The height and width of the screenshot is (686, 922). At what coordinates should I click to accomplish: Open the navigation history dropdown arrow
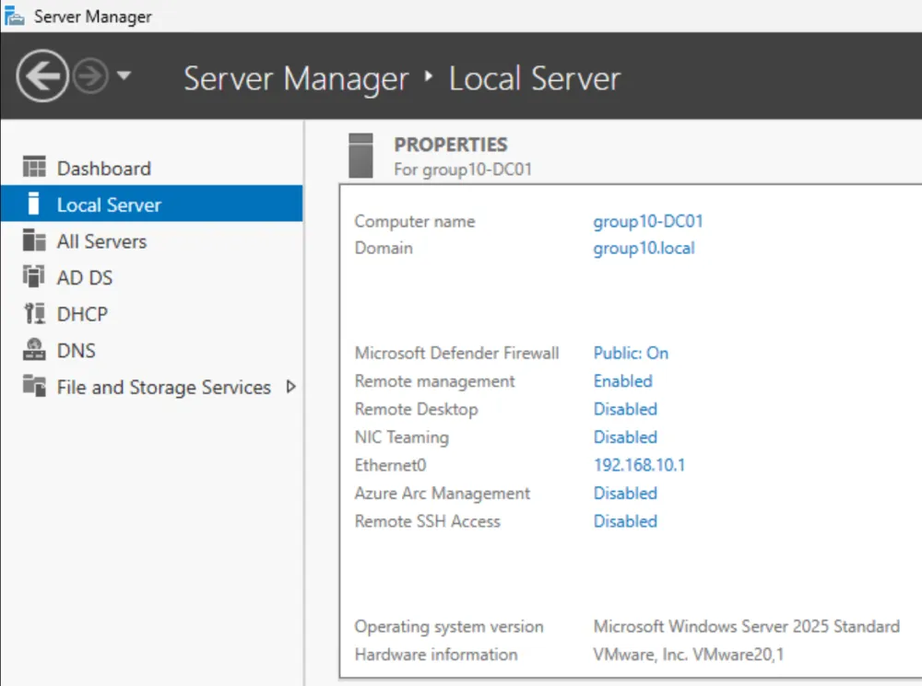click(x=124, y=76)
